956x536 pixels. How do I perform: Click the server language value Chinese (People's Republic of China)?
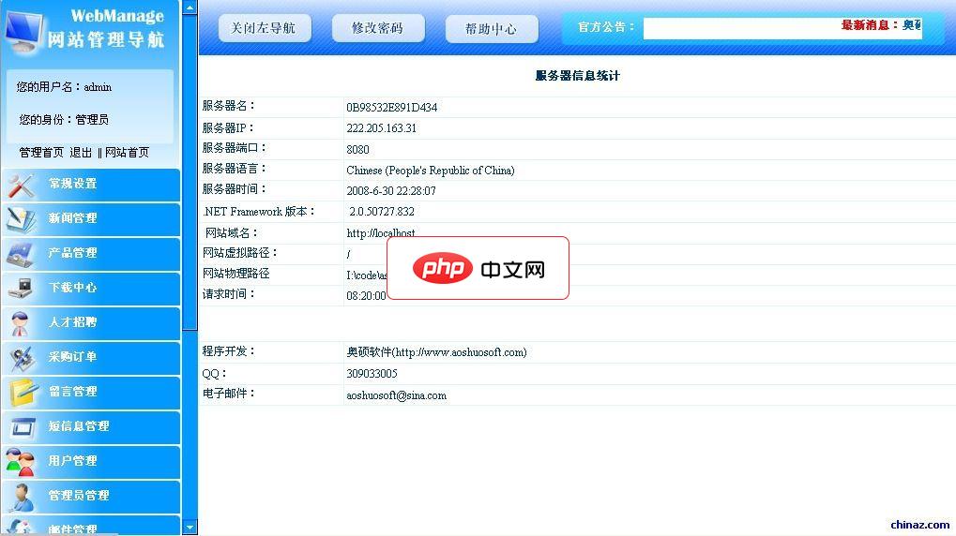pos(431,170)
